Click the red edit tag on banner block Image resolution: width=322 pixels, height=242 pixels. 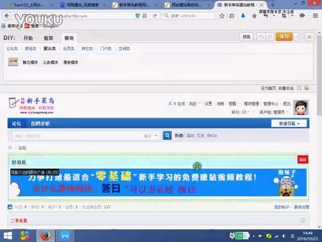coord(303,159)
